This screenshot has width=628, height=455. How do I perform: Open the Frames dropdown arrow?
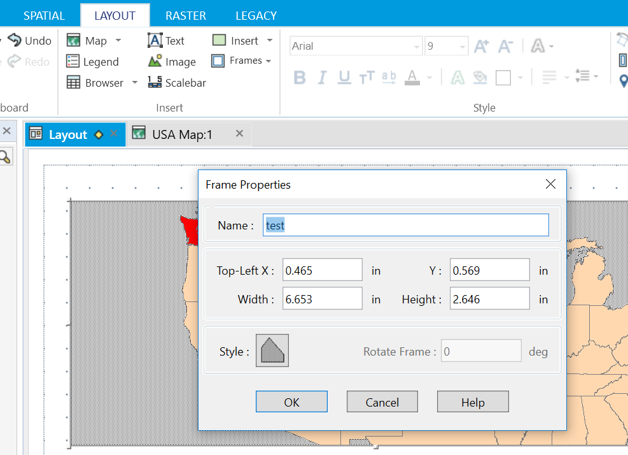click(269, 61)
